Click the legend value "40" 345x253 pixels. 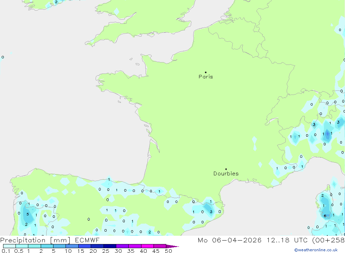[x=144, y=251]
